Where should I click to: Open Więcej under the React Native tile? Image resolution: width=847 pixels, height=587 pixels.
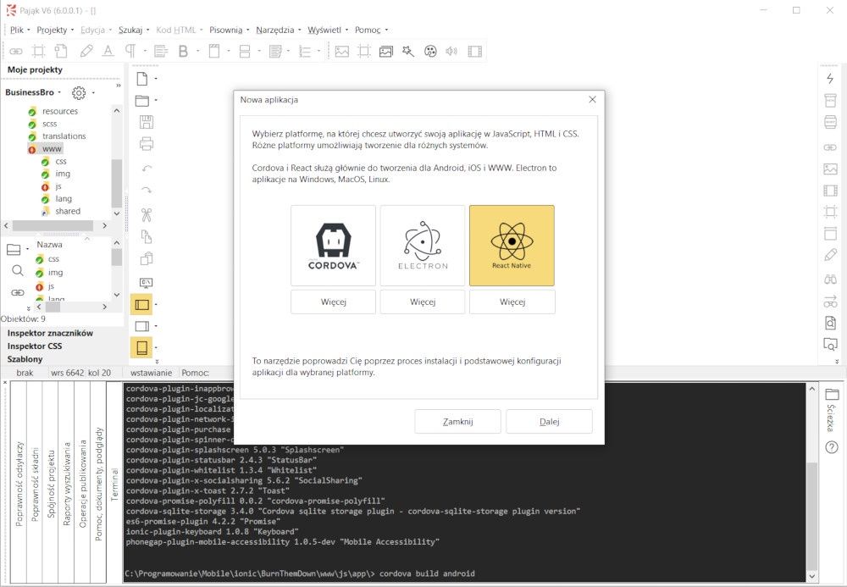coord(512,302)
